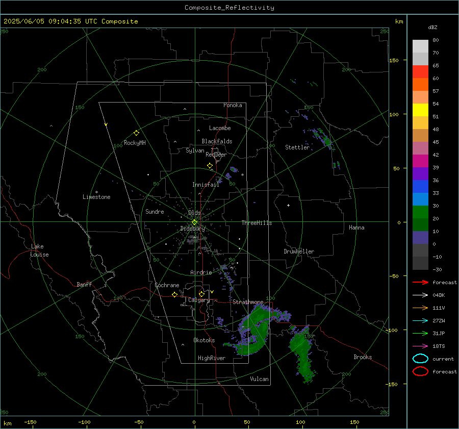Click the cyan 27ZW arrow in legend
The image size is (459, 429).
tap(420, 321)
